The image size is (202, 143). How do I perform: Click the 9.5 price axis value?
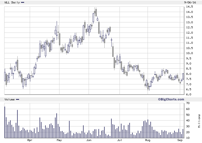pyautogui.click(x=189, y=59)
